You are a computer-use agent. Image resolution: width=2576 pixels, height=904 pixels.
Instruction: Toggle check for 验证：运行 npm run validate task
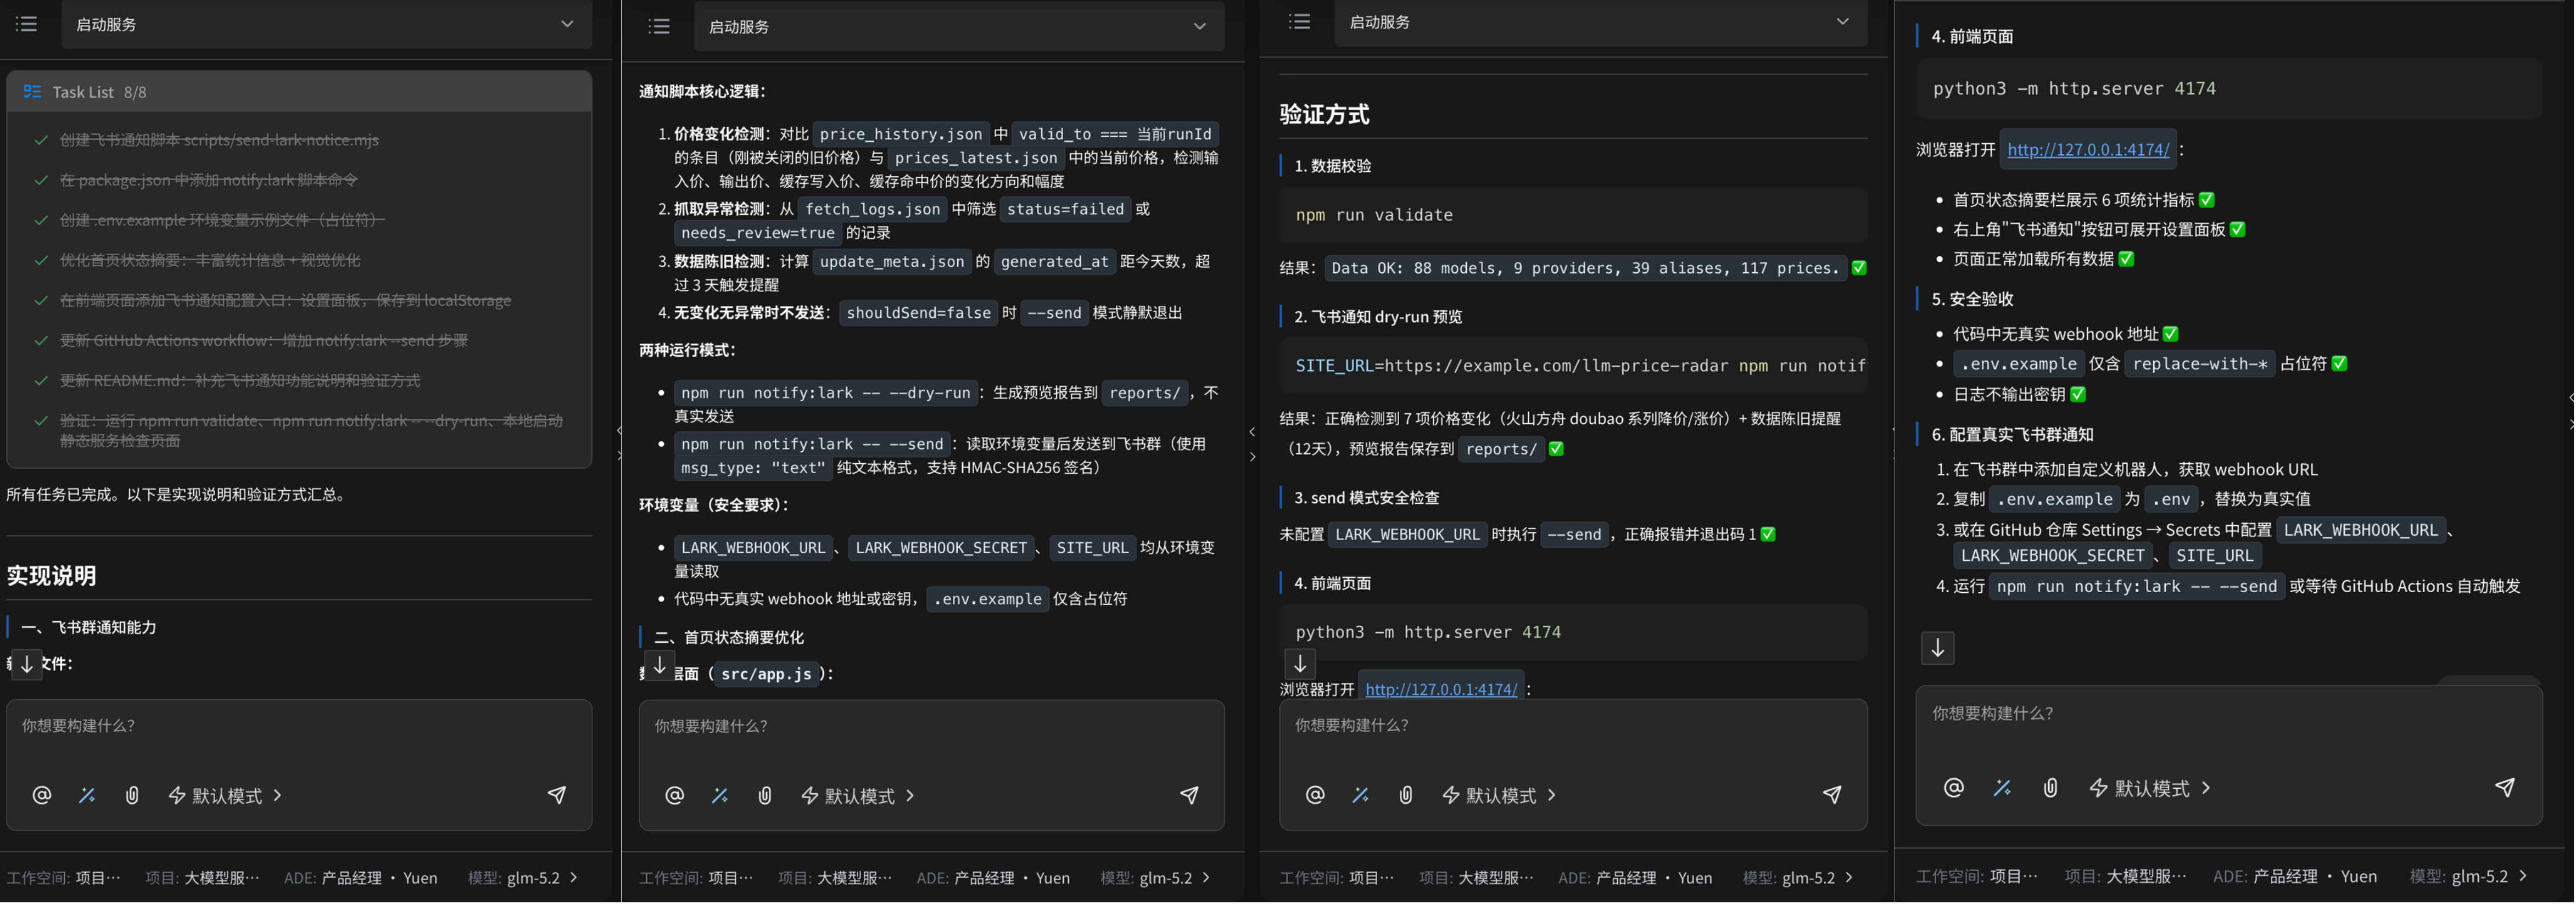(41, 420)
